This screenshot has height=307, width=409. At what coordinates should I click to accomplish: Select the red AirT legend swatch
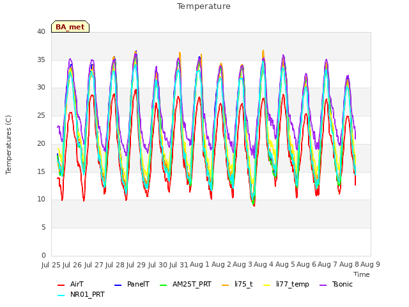[61, 285]
